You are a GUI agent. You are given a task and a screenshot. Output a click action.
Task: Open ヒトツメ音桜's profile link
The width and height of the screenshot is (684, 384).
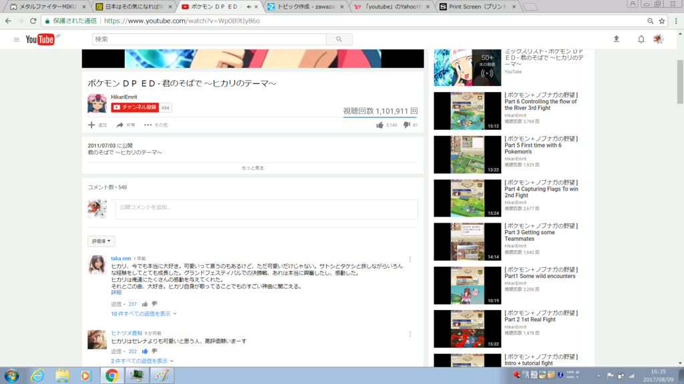pyautogui.click(x=126, y=333)
